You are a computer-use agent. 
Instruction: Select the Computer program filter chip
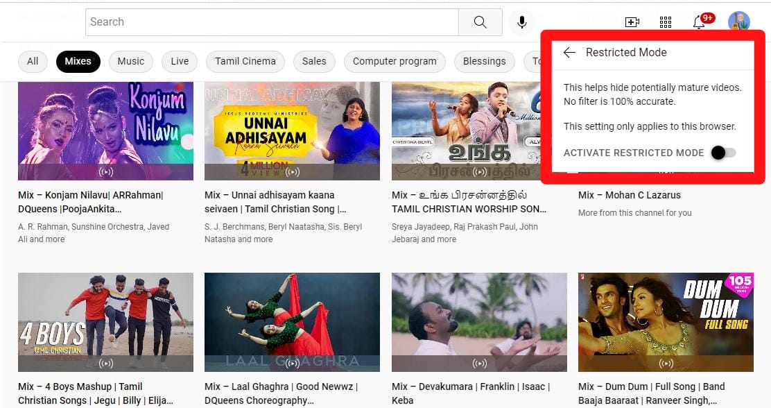pyautogui.click(x=395, y=62)
